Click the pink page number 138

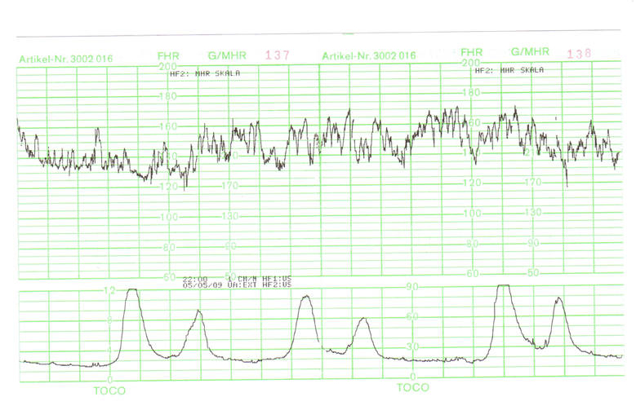[x=579, y=54]
